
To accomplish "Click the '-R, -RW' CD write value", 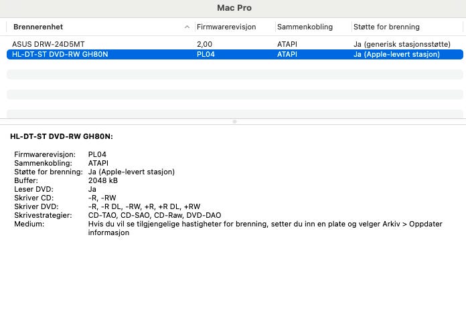I will pos(102,198).
